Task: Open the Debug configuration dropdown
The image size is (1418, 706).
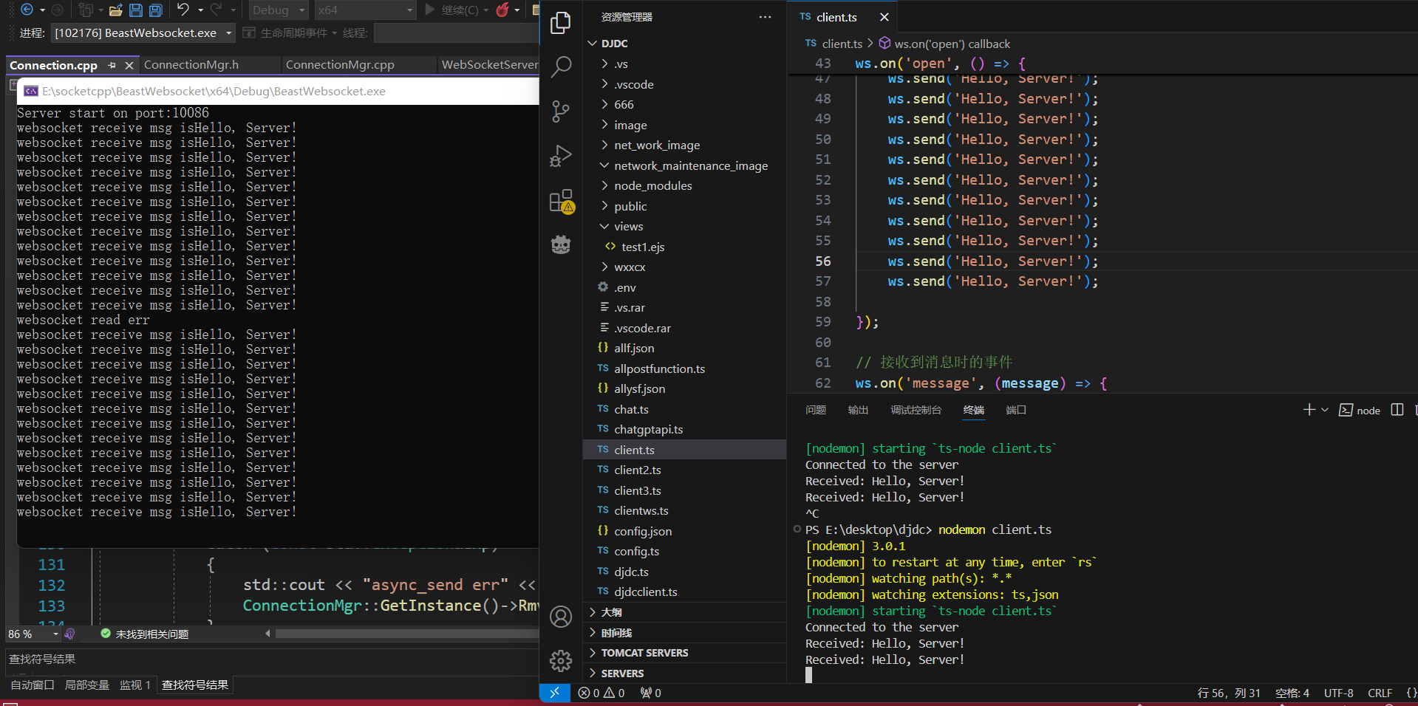Action: [x=278, y=10]
